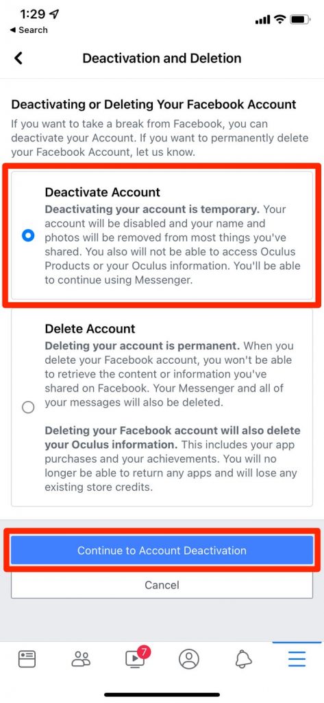Open the Notifications bell icon
324x703 pixels.
[243, 659]
